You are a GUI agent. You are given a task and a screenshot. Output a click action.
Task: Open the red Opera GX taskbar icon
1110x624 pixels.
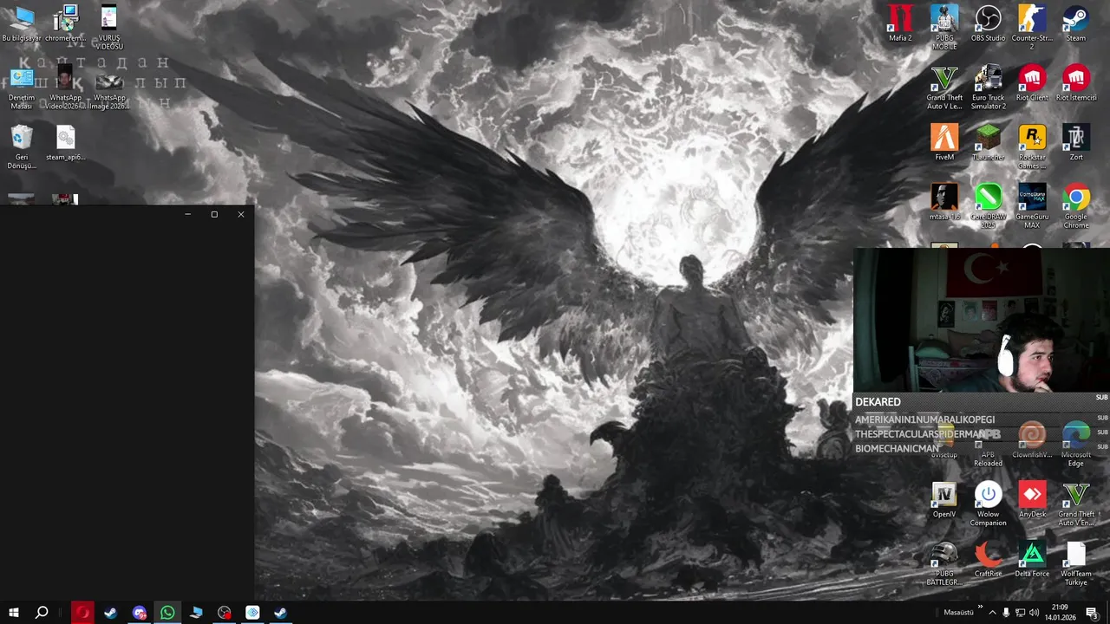[x=82, y=613]
